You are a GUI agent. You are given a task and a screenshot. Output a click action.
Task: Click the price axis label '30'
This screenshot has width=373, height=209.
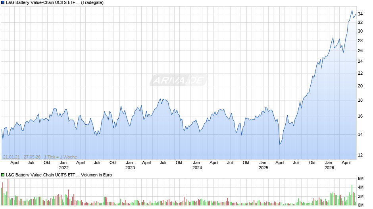coord(360,31)
